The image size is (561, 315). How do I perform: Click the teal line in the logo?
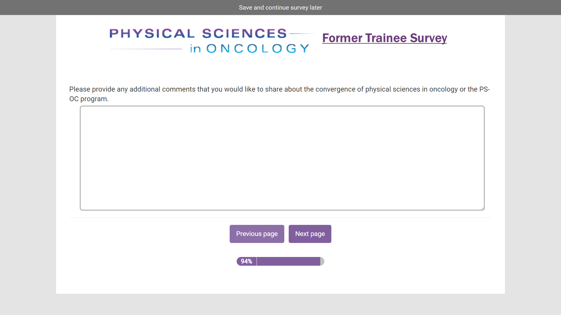[x=302, y=34]
